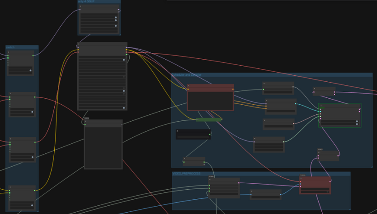Select the tall empty node below the large central node
The height and width of the screenshot is (214, 377).
(103, 146)
